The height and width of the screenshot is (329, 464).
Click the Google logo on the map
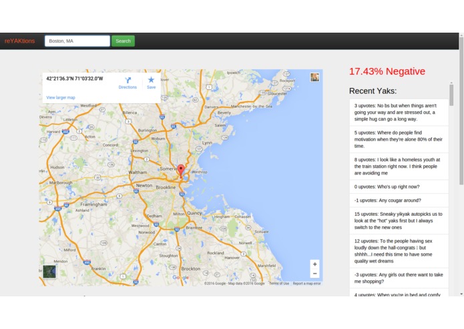click(181, 277)
